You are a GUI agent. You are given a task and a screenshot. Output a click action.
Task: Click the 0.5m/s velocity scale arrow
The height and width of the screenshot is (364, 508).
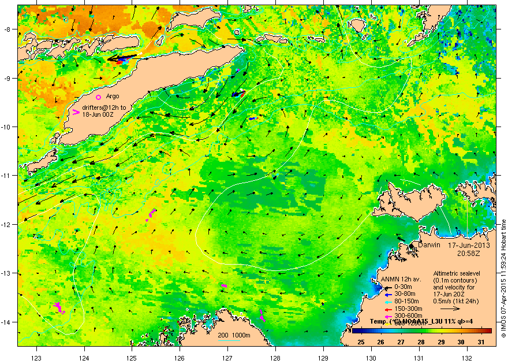click(450, 309)
